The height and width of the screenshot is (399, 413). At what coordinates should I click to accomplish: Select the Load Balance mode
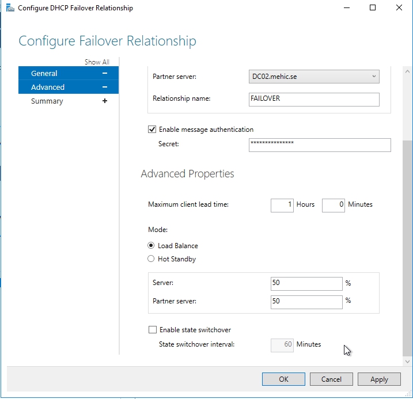pos(151,246)
